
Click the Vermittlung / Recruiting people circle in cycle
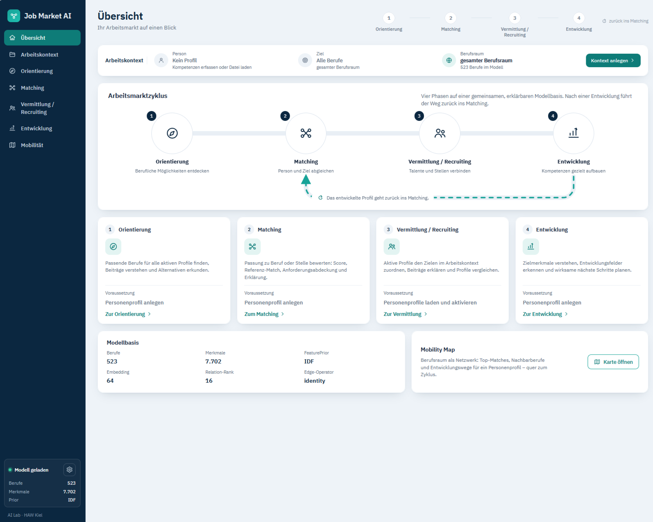click(440, 133)
